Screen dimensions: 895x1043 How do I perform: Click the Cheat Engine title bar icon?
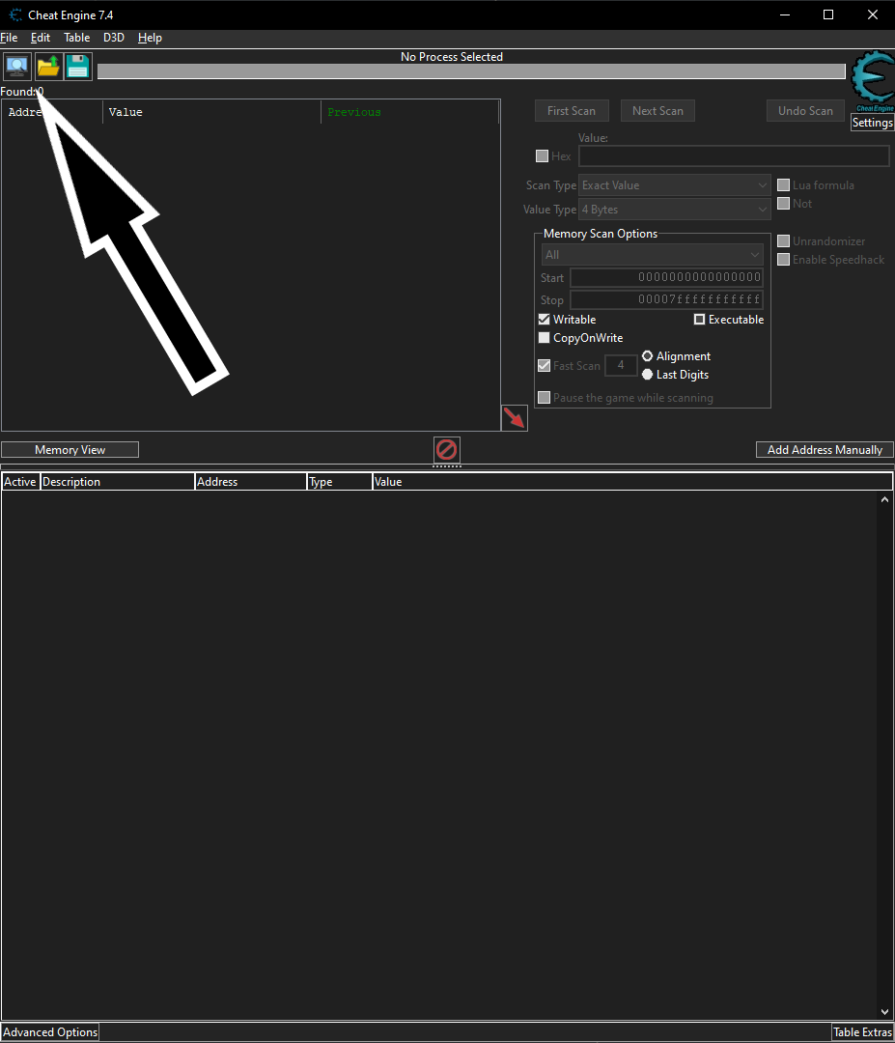[15, 14]
